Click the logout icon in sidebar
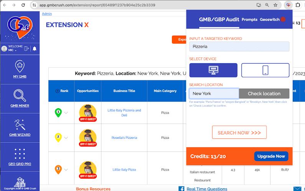 [26, 48]
